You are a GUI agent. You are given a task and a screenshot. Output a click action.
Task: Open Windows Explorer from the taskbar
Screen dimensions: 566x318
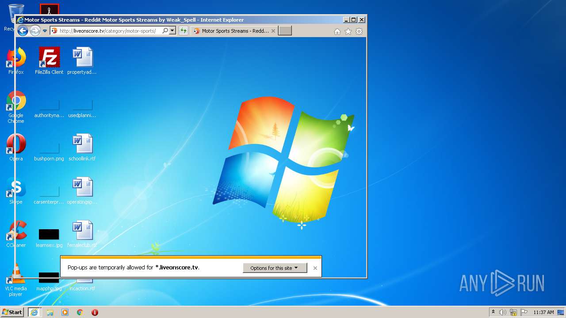coord(50,312)
